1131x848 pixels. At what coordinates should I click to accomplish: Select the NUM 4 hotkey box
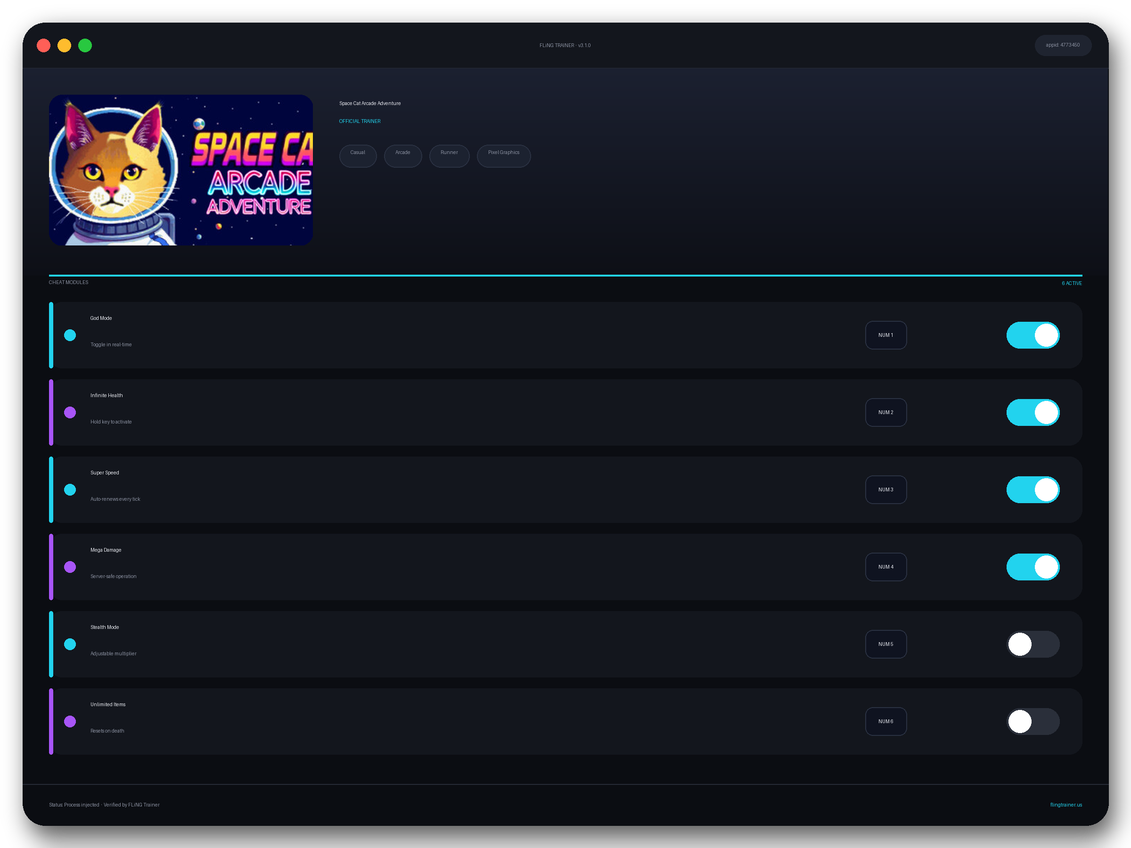885,567
